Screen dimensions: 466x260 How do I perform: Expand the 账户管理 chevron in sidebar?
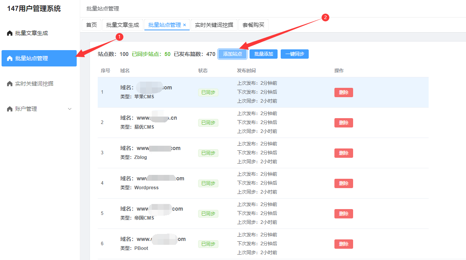[x=70, y=109]
